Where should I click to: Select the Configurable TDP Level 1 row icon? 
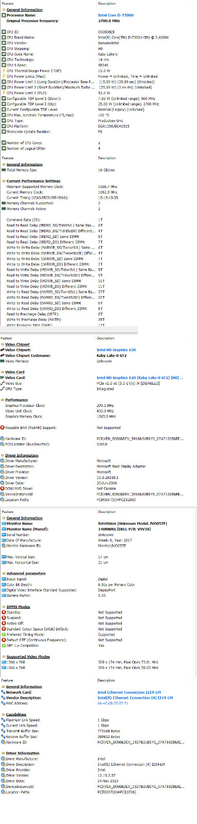pyautogui.click(x=4, y=98)
